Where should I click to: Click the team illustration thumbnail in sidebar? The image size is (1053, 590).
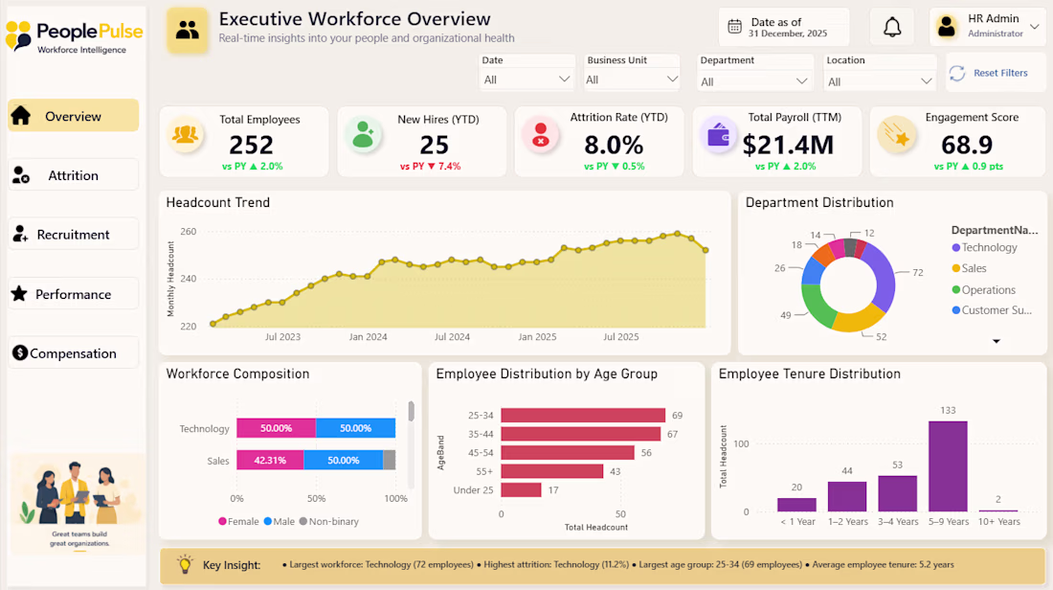(x=78, y=503)
